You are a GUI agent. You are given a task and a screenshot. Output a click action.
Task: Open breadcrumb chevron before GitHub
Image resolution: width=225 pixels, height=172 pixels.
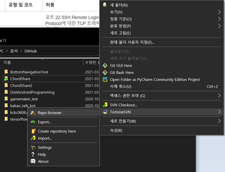[21, 51]
